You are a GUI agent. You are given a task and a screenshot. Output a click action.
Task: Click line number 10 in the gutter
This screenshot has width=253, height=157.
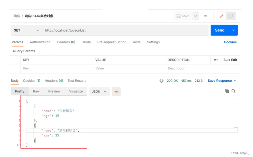pos(19,145)
